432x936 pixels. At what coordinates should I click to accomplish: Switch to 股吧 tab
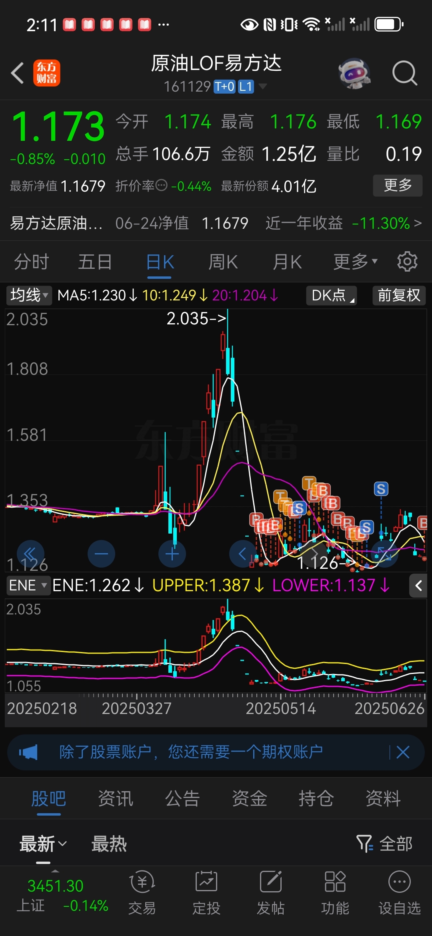[49, 799]
